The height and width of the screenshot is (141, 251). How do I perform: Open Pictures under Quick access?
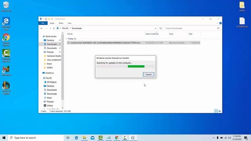pyautogui.click(x=50, y=52)
